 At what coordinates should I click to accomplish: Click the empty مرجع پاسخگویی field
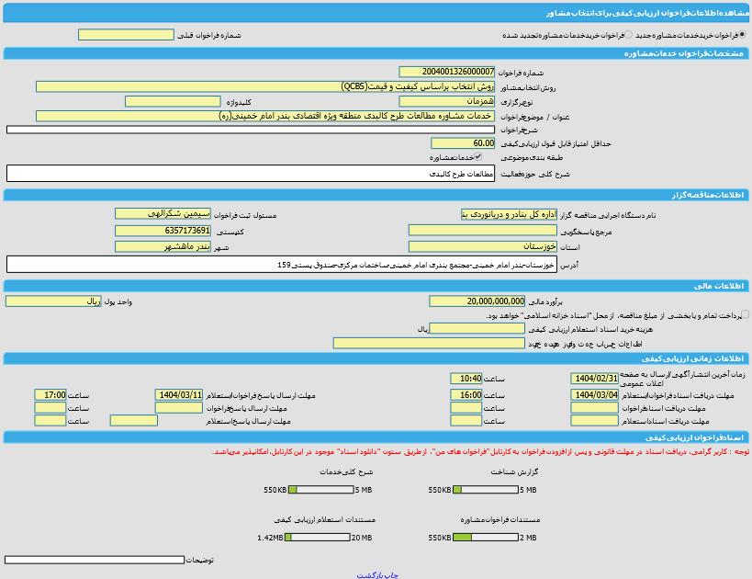click(483, 230)
